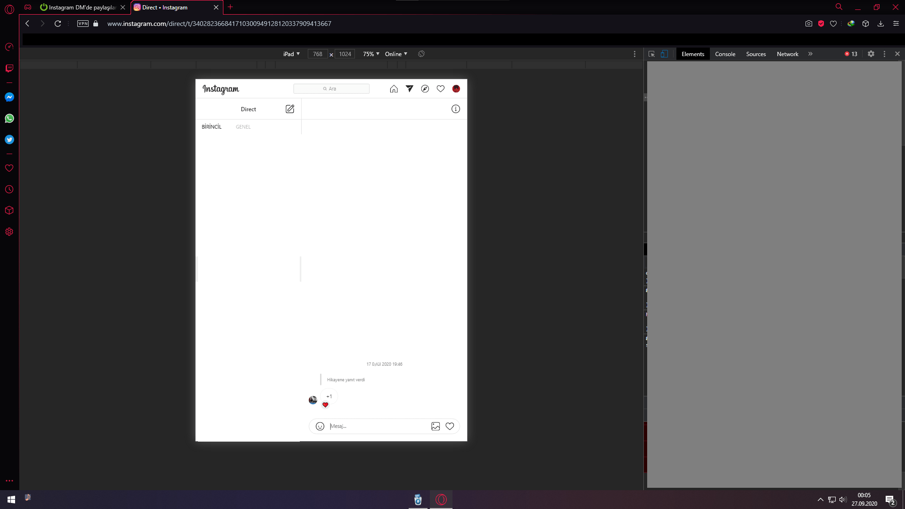Select the Direct messages paper plane icon

pyautogui.click(x=409, y=89)
